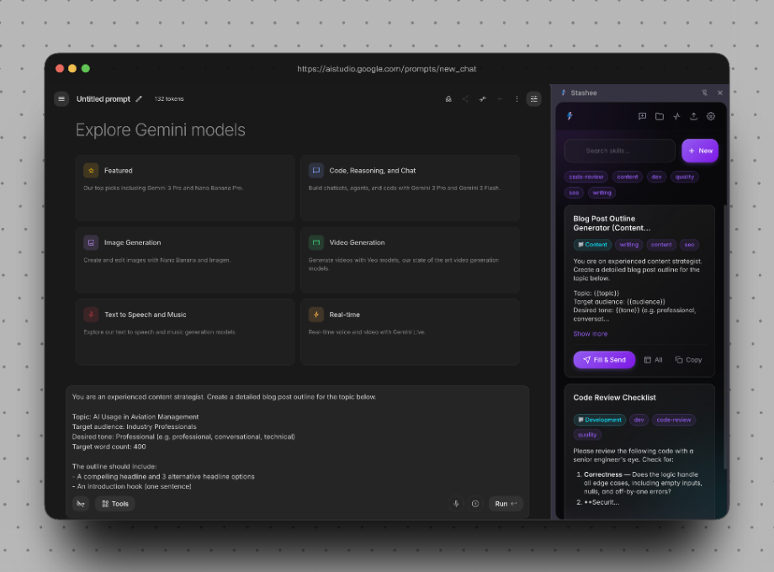Toggle the code-review filter chip
This screenshot has width=774, height=572.
(x=586, y=177)
